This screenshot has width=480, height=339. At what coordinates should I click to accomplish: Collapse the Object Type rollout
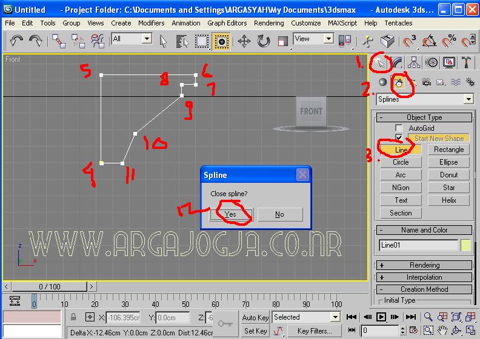(x=424, y=117)
